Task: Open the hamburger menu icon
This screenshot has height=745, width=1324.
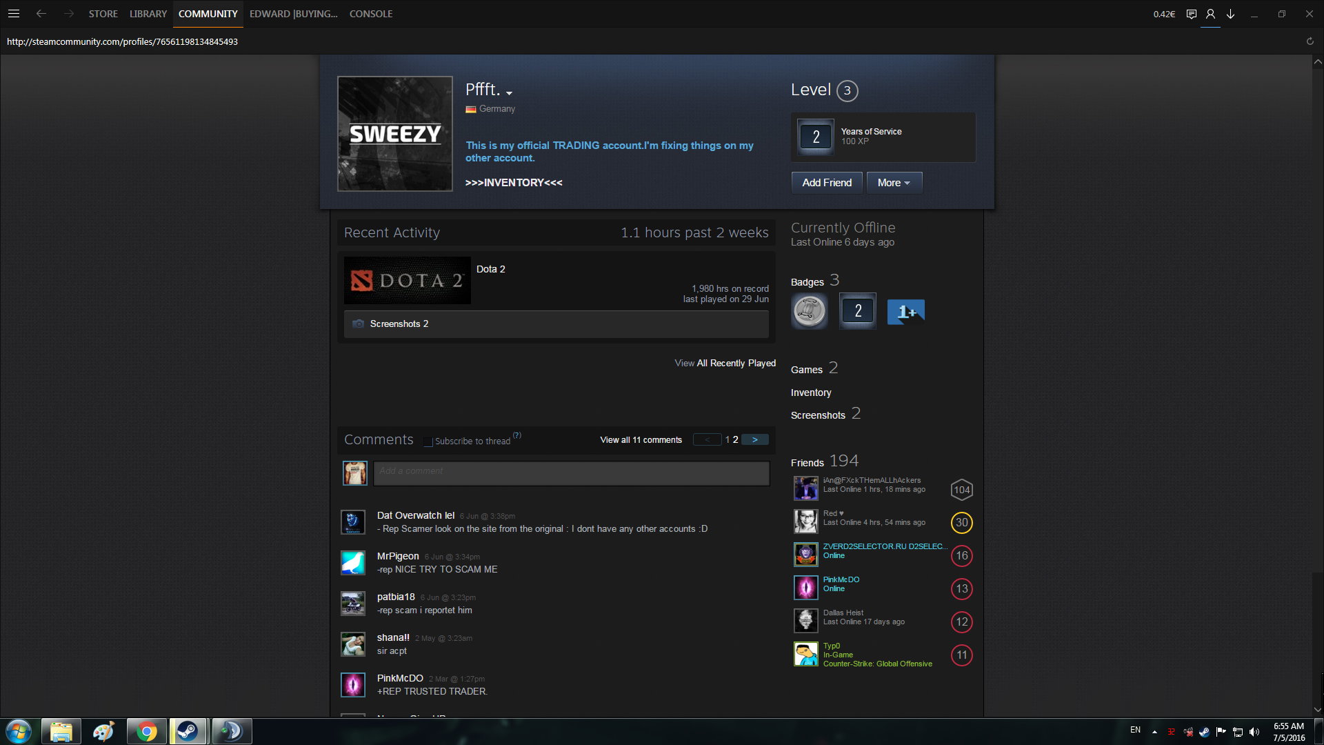Action: [14, 14]
